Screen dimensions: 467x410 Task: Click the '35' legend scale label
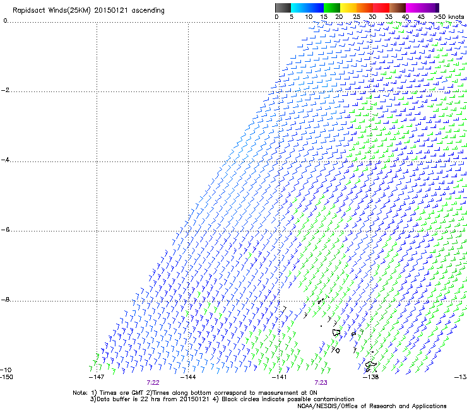[x=389, y=17]
